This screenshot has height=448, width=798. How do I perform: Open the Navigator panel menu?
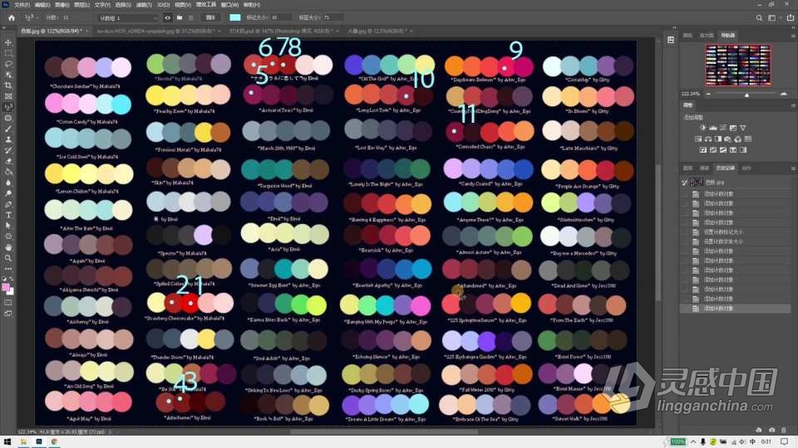793,36
